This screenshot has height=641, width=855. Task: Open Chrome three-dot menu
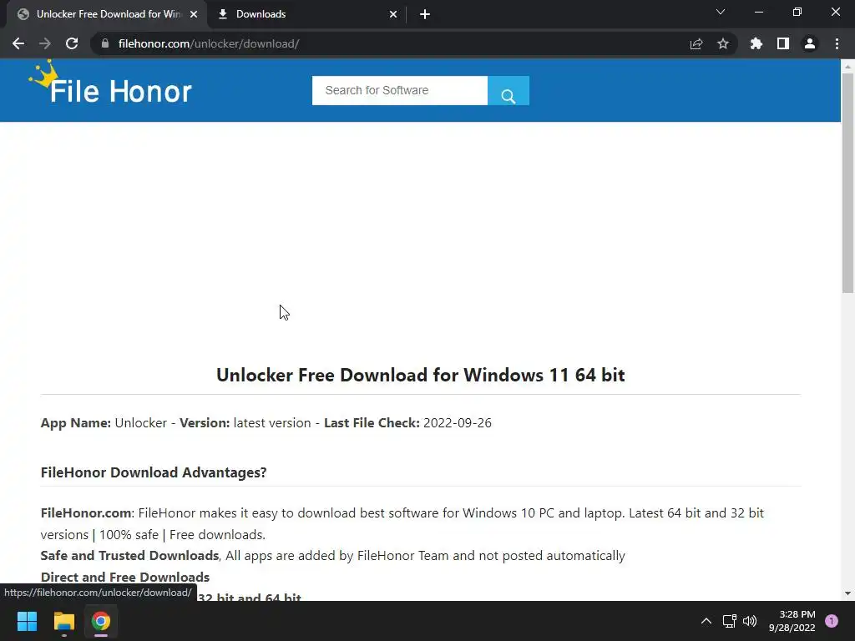[837, 43]
